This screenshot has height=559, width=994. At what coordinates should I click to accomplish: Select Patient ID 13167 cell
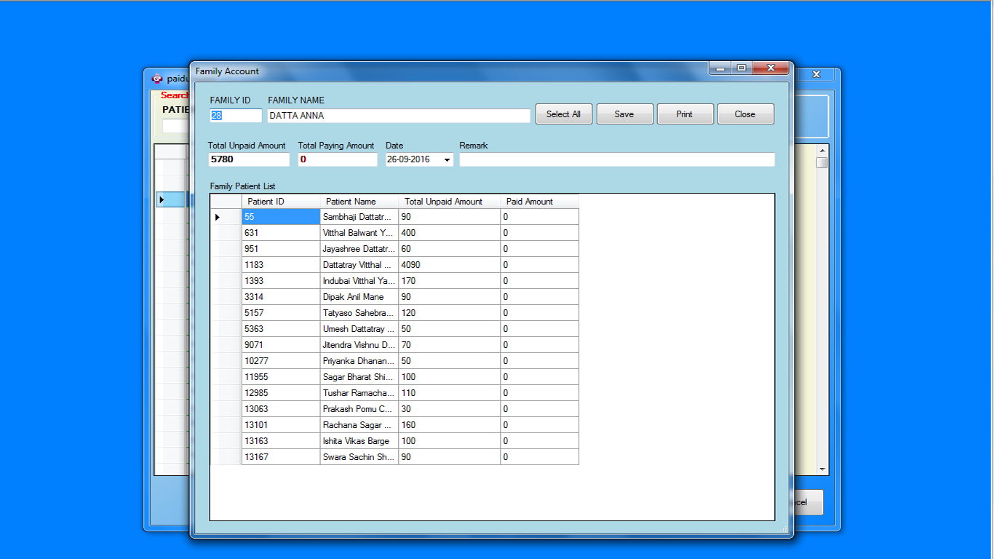(x=281, y=457)
